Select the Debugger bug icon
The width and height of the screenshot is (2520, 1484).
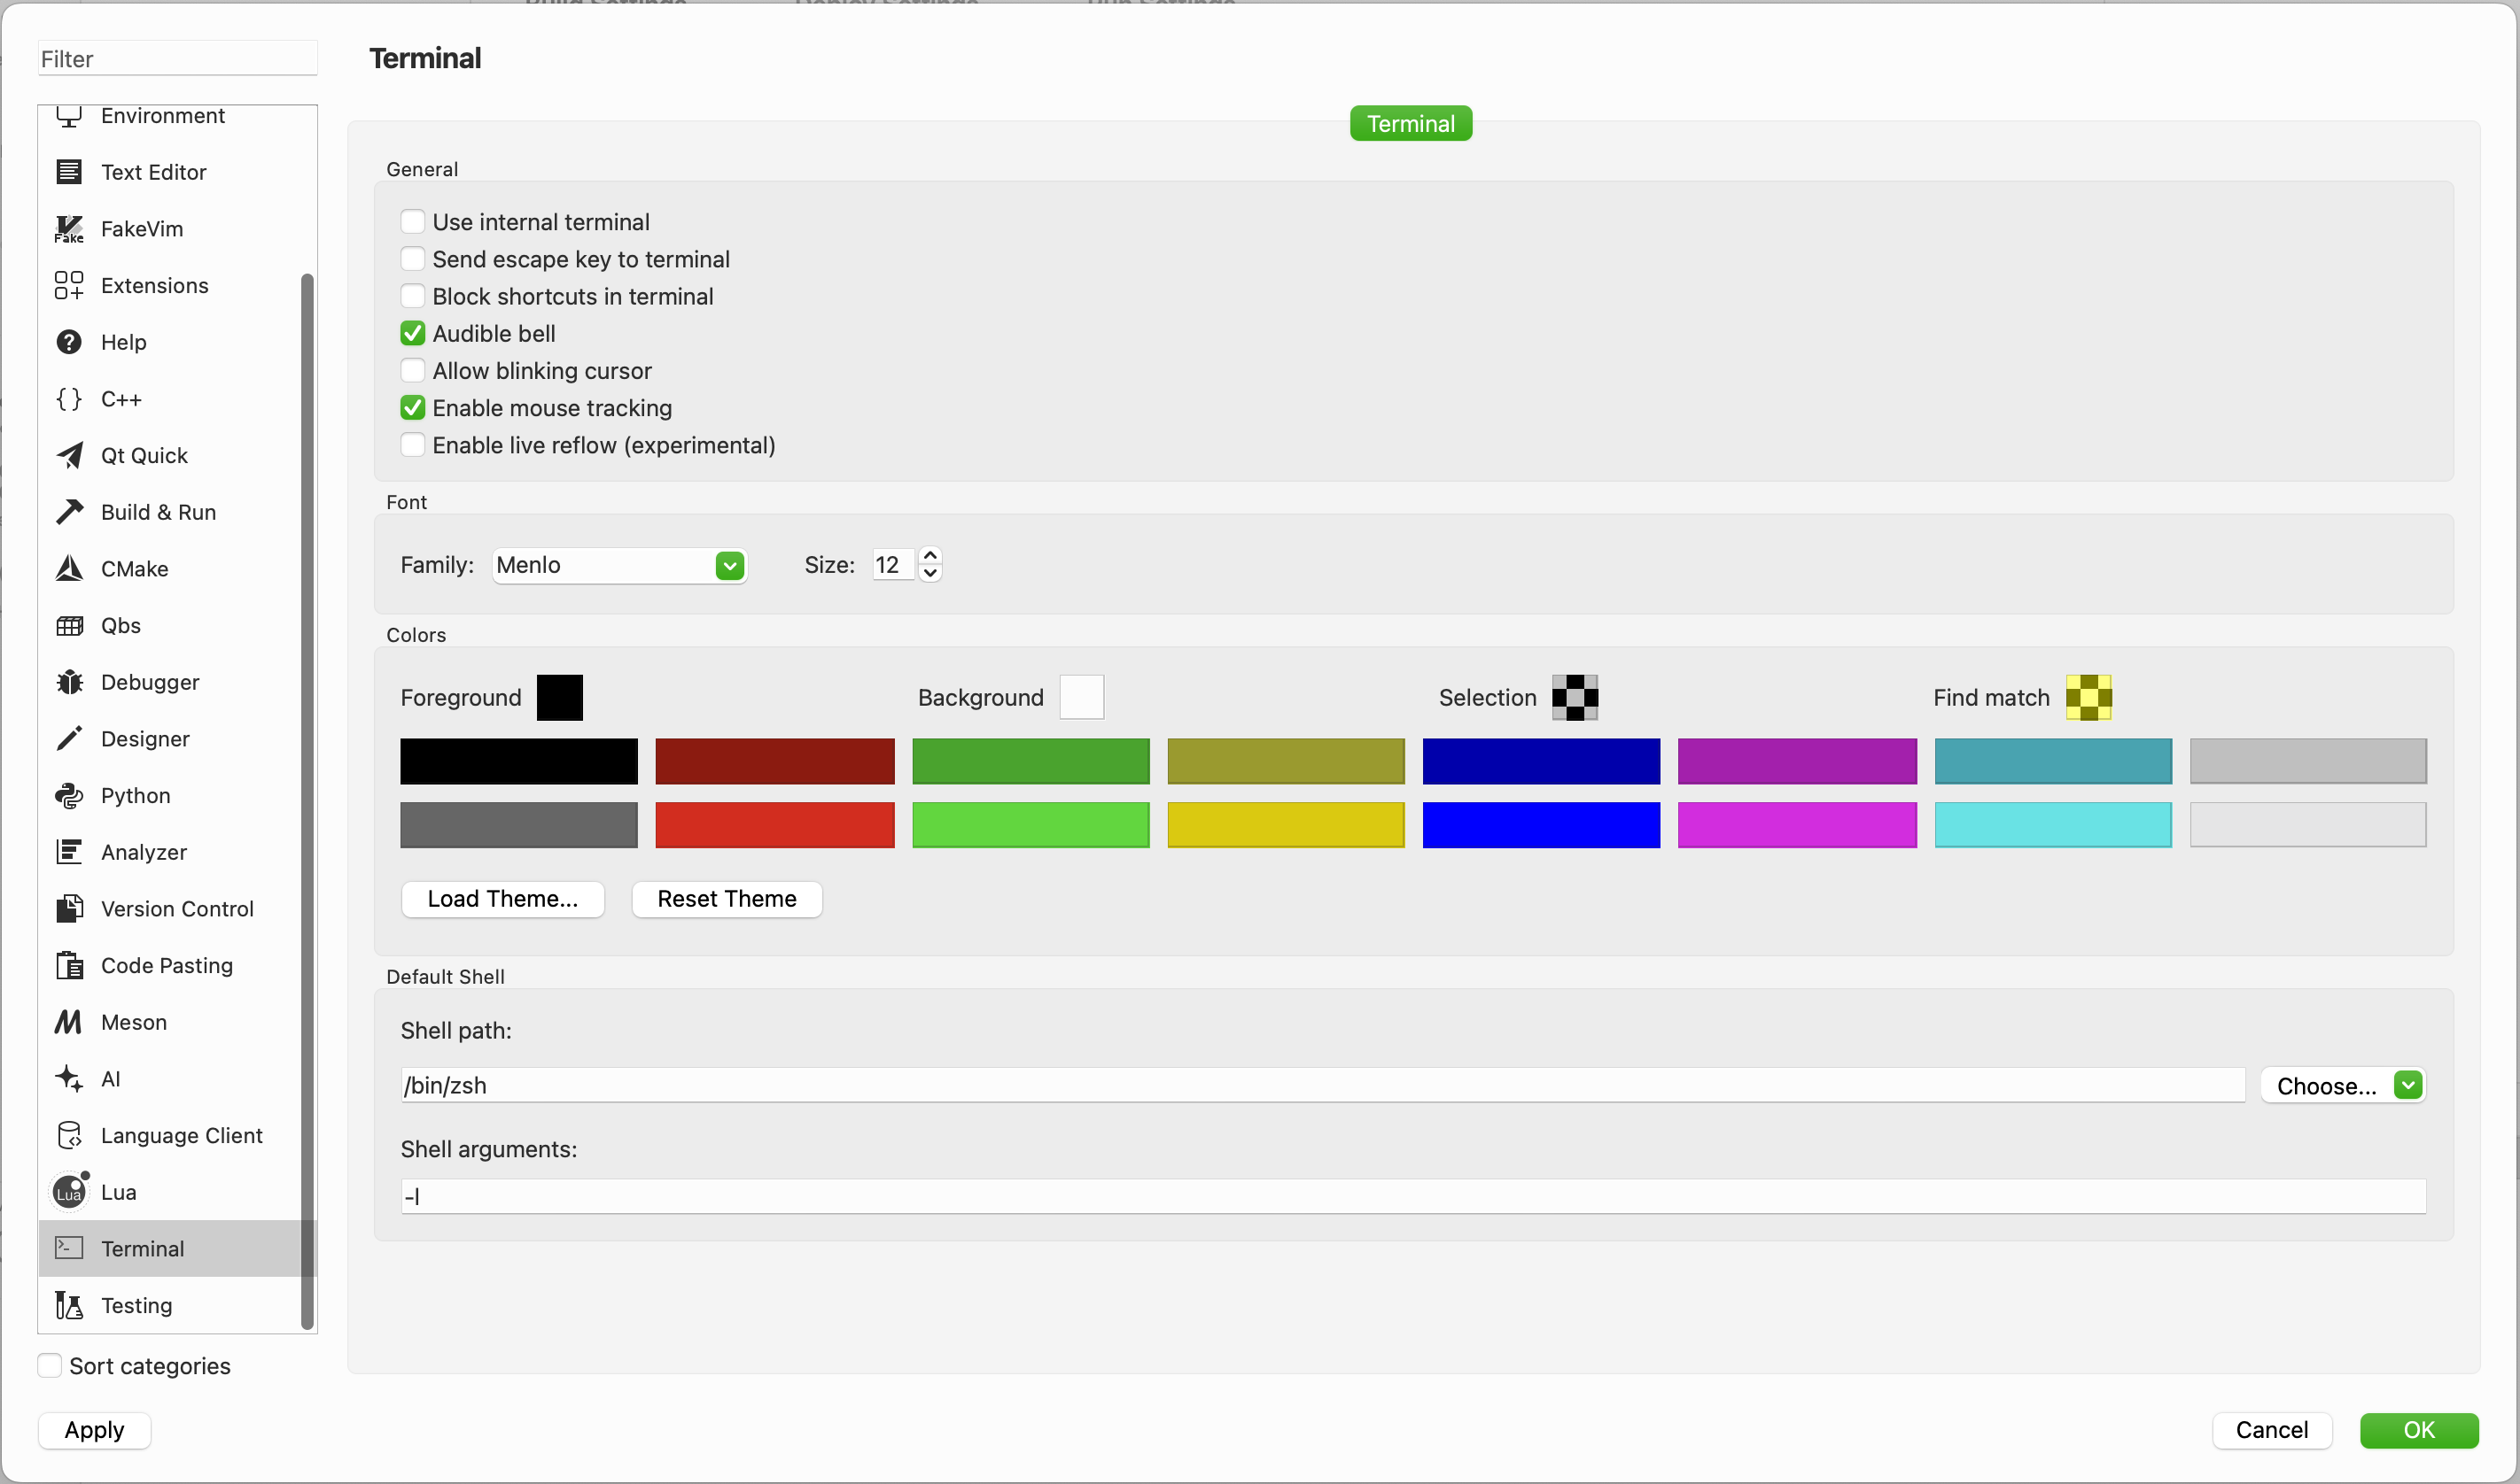click(x=68, y=682)
